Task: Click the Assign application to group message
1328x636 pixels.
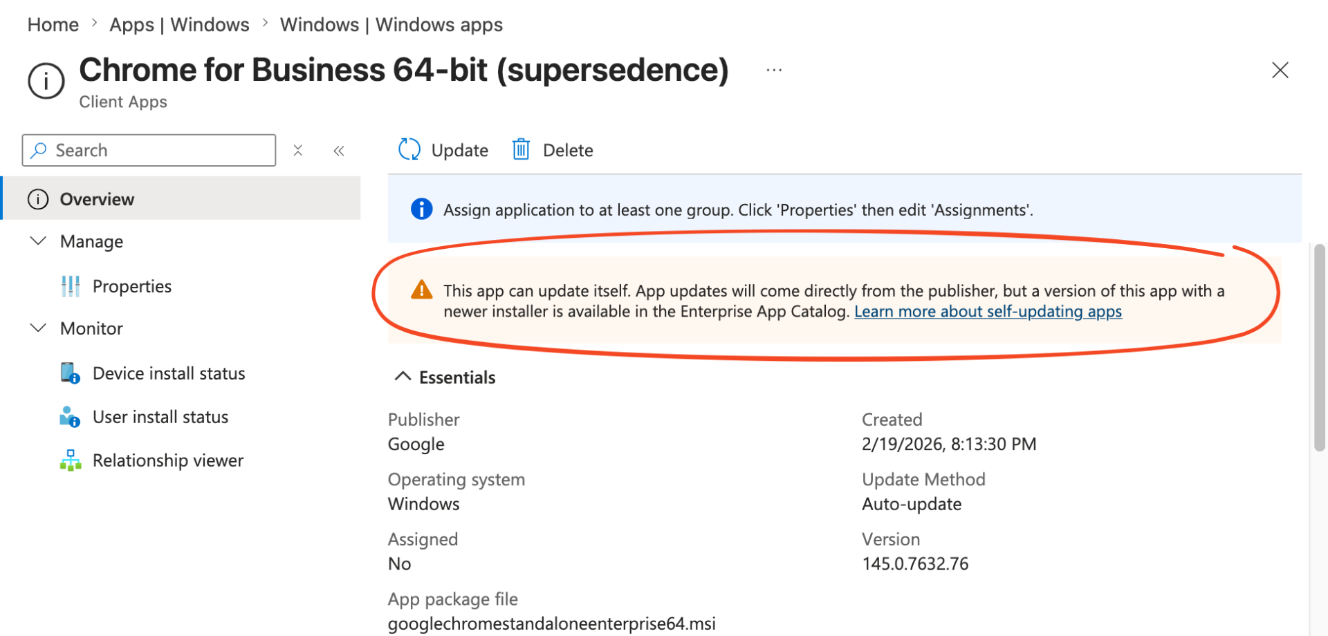Action: [738, 210]
